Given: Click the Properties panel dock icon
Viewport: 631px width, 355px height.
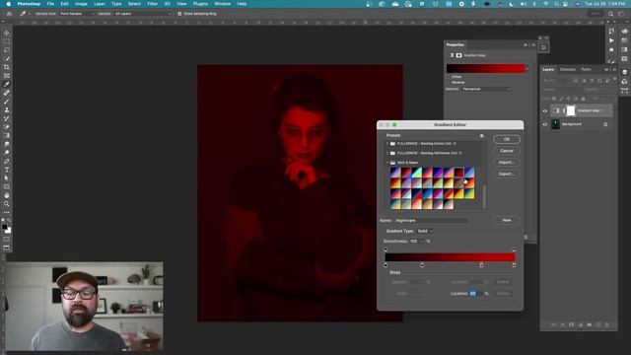Looking at the screenshot, I should point(543,48).
